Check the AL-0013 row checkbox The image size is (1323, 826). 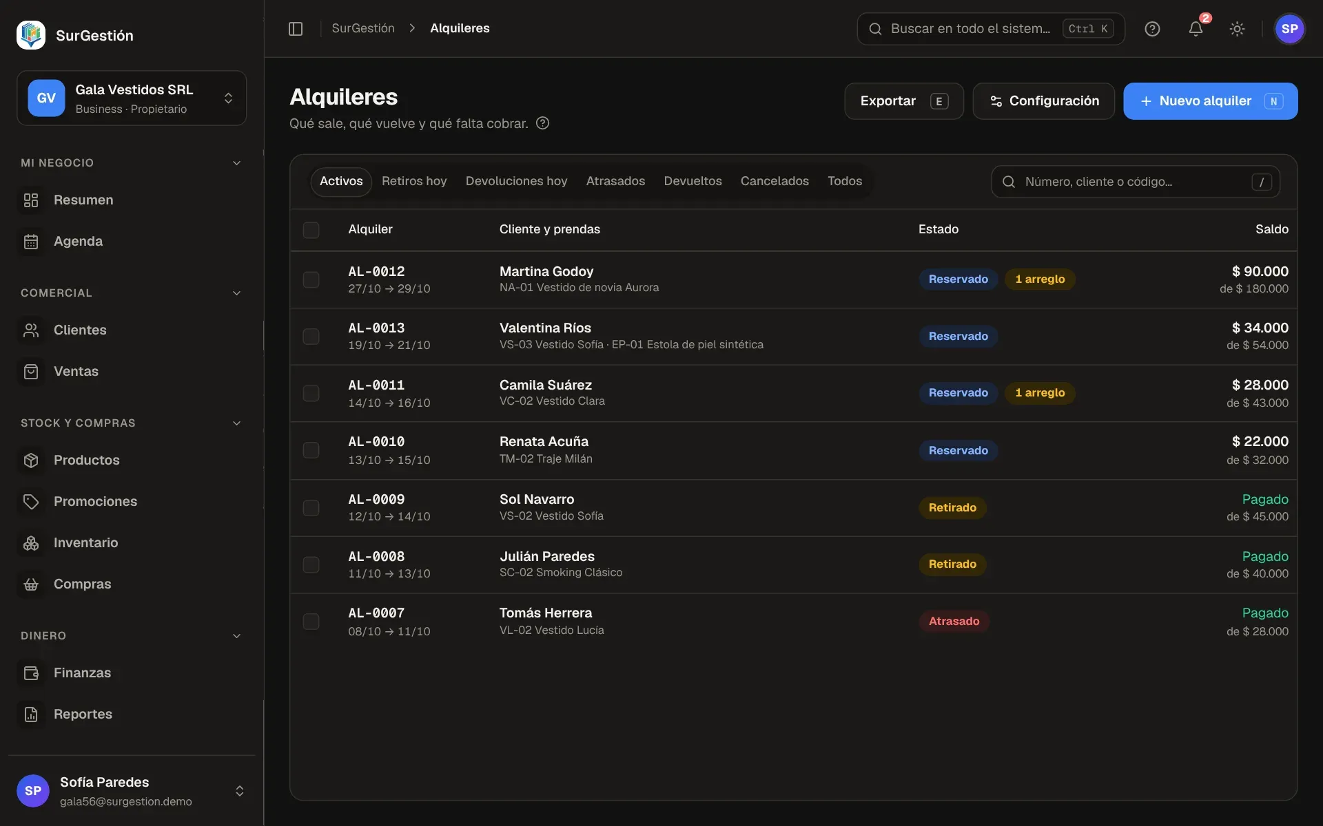(x=311, y=337)
